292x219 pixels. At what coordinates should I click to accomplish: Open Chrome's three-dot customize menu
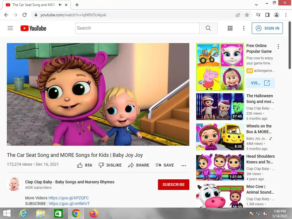point(286,15)
